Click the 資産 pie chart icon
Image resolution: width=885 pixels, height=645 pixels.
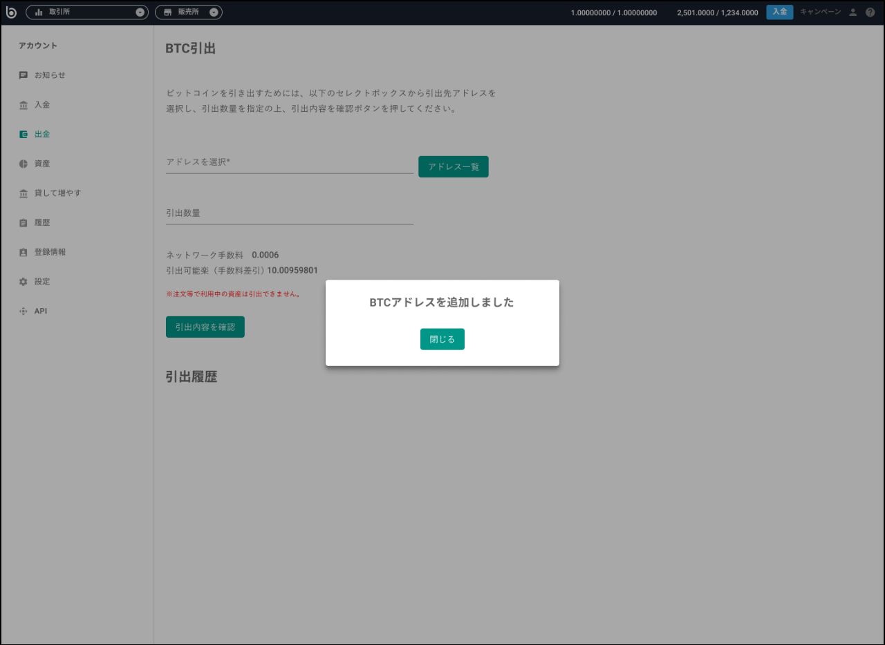[x=23, y=163]
